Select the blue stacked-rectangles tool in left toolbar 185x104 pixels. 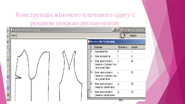coord(8,88)
